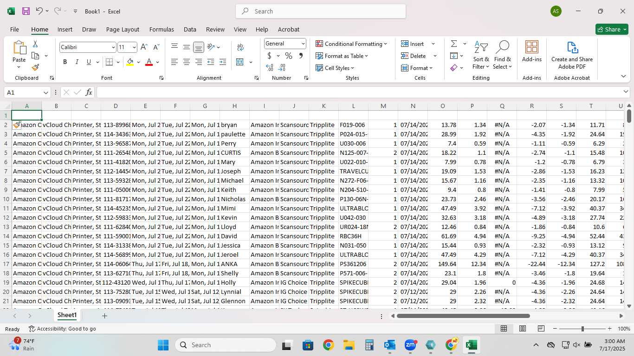Click the Format Painter brush icon
The image size is (634, 356).
tap(35, 67)
